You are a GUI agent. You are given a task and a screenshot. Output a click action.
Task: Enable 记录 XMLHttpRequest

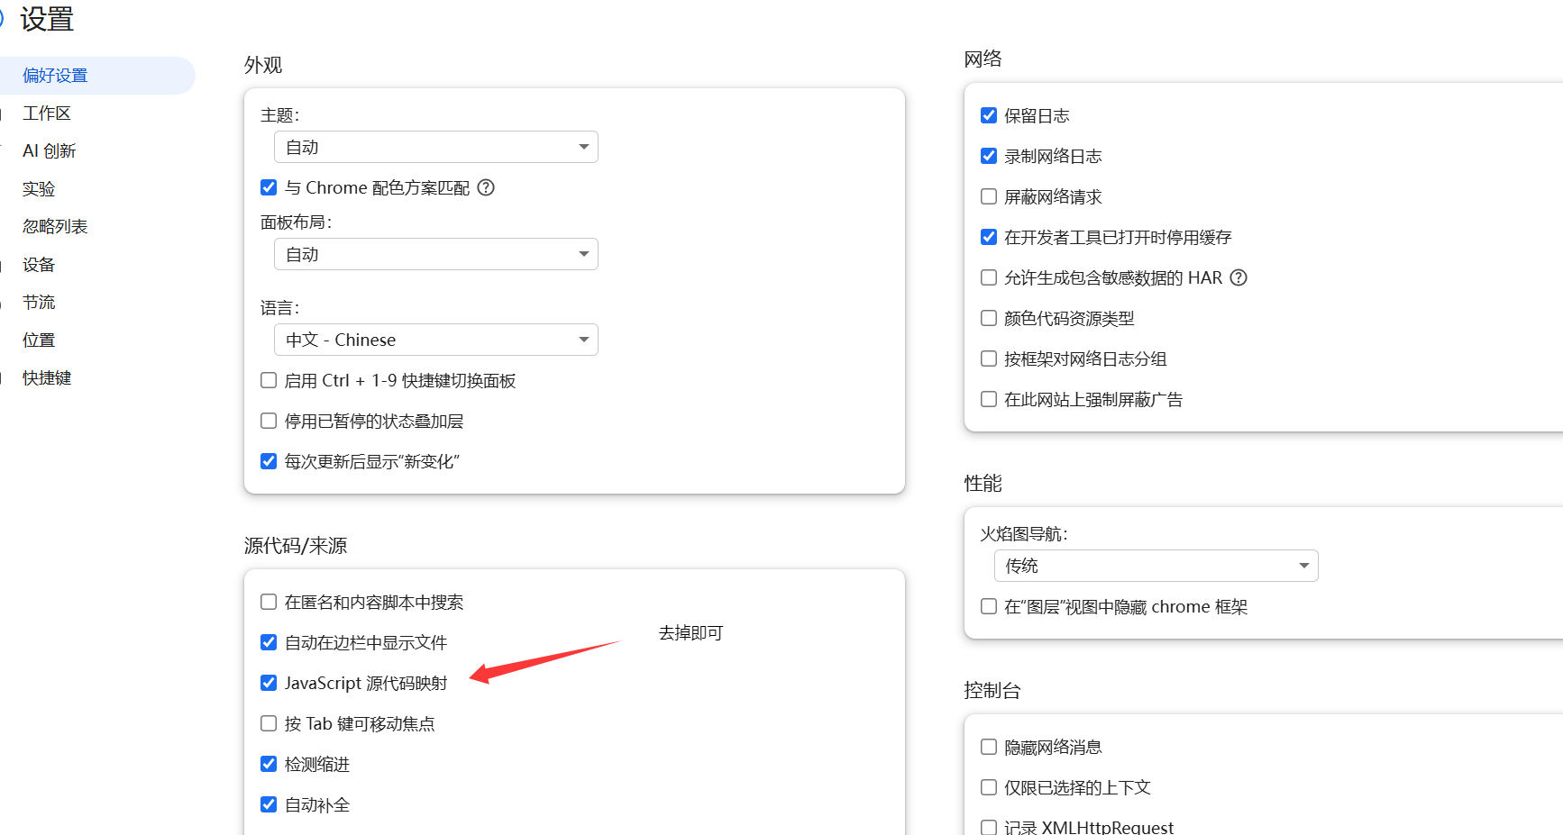989,827
